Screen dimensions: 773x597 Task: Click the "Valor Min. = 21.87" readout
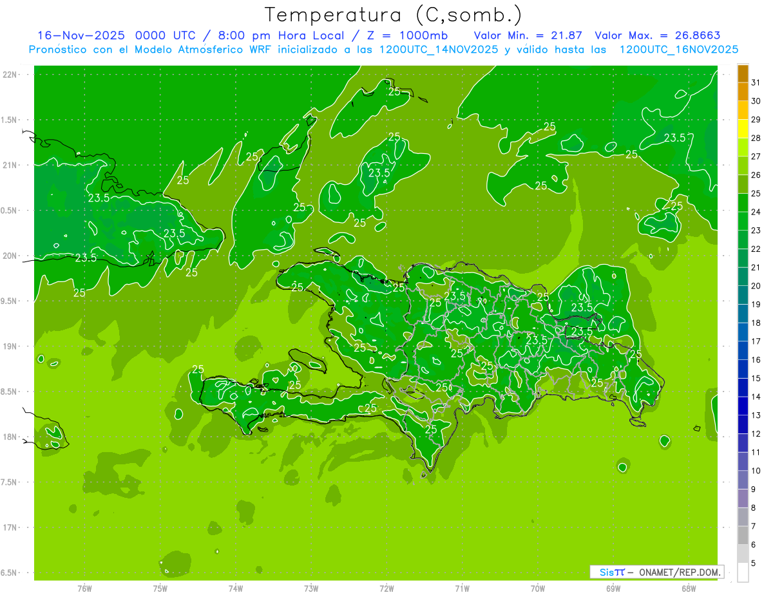click(529, 35)
